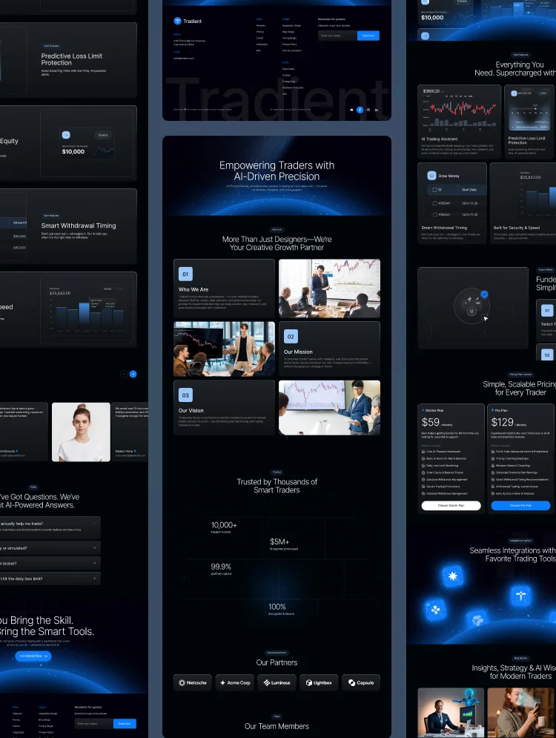Click the Nietzsche partner logo
The image size is (556, 738).
[x=193, y=682]
